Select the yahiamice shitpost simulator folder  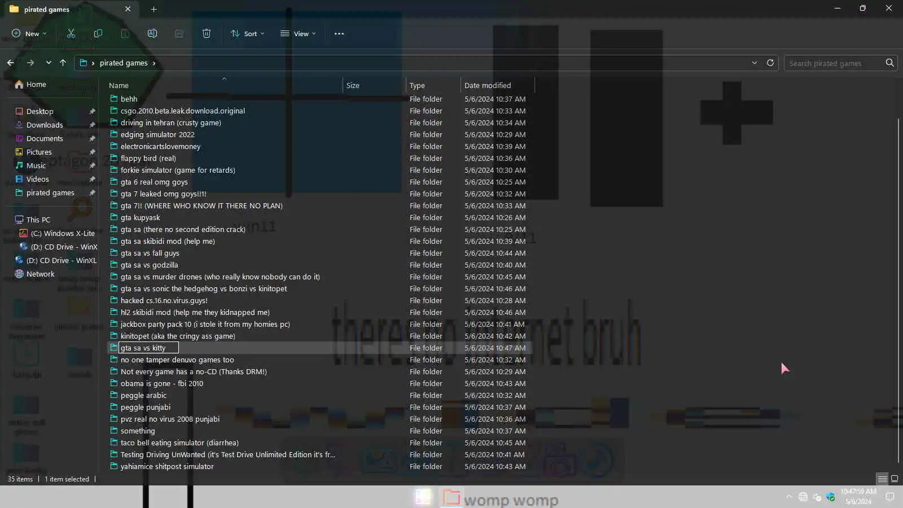point(167,466)
